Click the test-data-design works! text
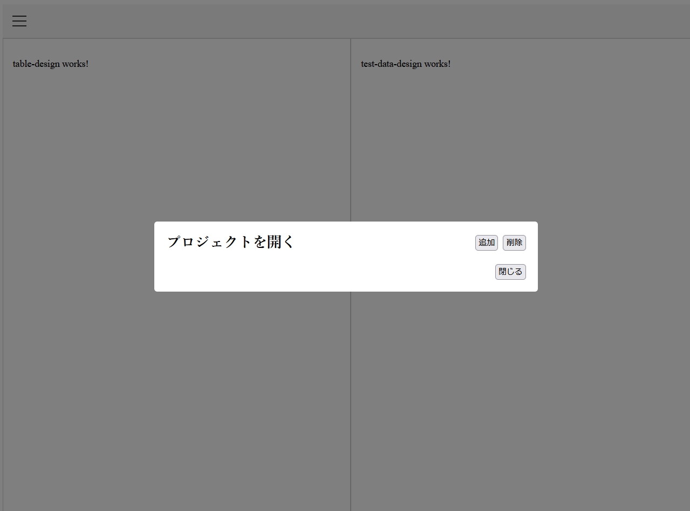The width and height of the screenshot is (690, 511). point(406,64)
